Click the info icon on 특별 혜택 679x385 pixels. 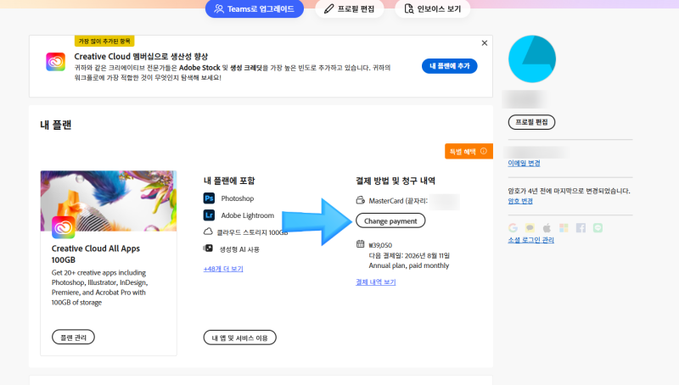coord(484,151)
